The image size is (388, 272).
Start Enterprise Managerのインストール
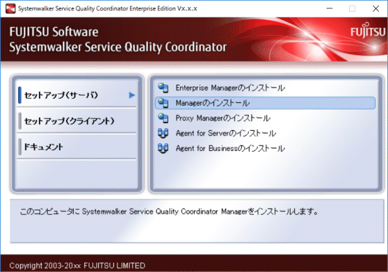tap(230, 87)
